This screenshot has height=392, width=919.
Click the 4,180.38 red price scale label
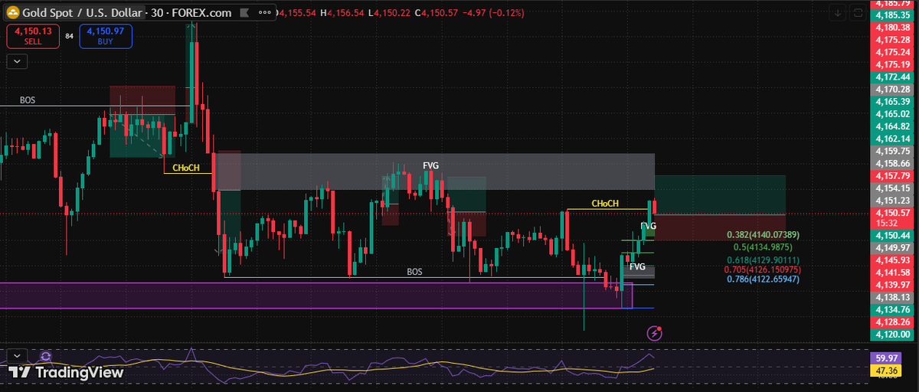[894, 27]
